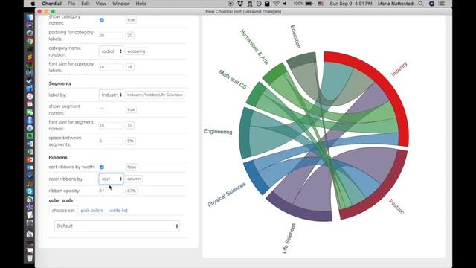
Task: Open color ribbons by dropdown
Action: (x=111, y=179)
